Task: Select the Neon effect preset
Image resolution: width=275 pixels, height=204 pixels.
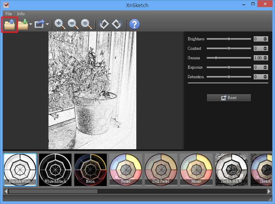Action: tap(91, 169)
